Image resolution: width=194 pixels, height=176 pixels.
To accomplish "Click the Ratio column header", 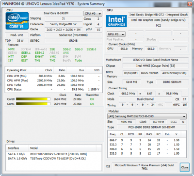I will coord(60,70).
